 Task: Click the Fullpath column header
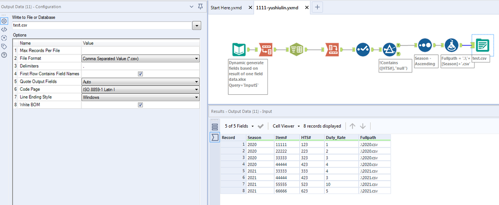pyautogui.click(x=375, y=138)
